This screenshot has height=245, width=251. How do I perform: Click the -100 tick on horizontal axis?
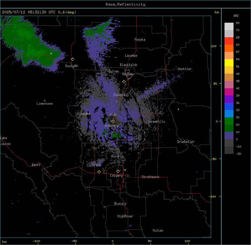(36, 241)
